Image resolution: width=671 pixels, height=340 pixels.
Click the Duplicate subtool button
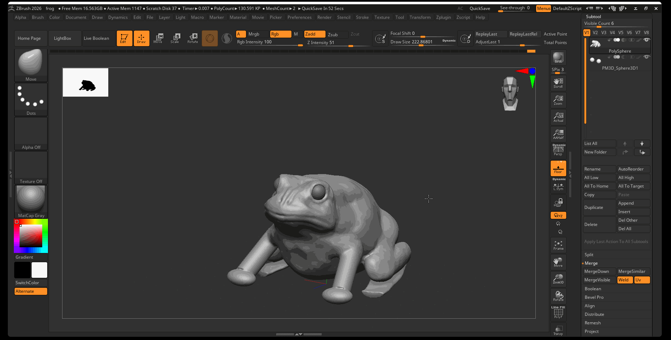point(599,207)
